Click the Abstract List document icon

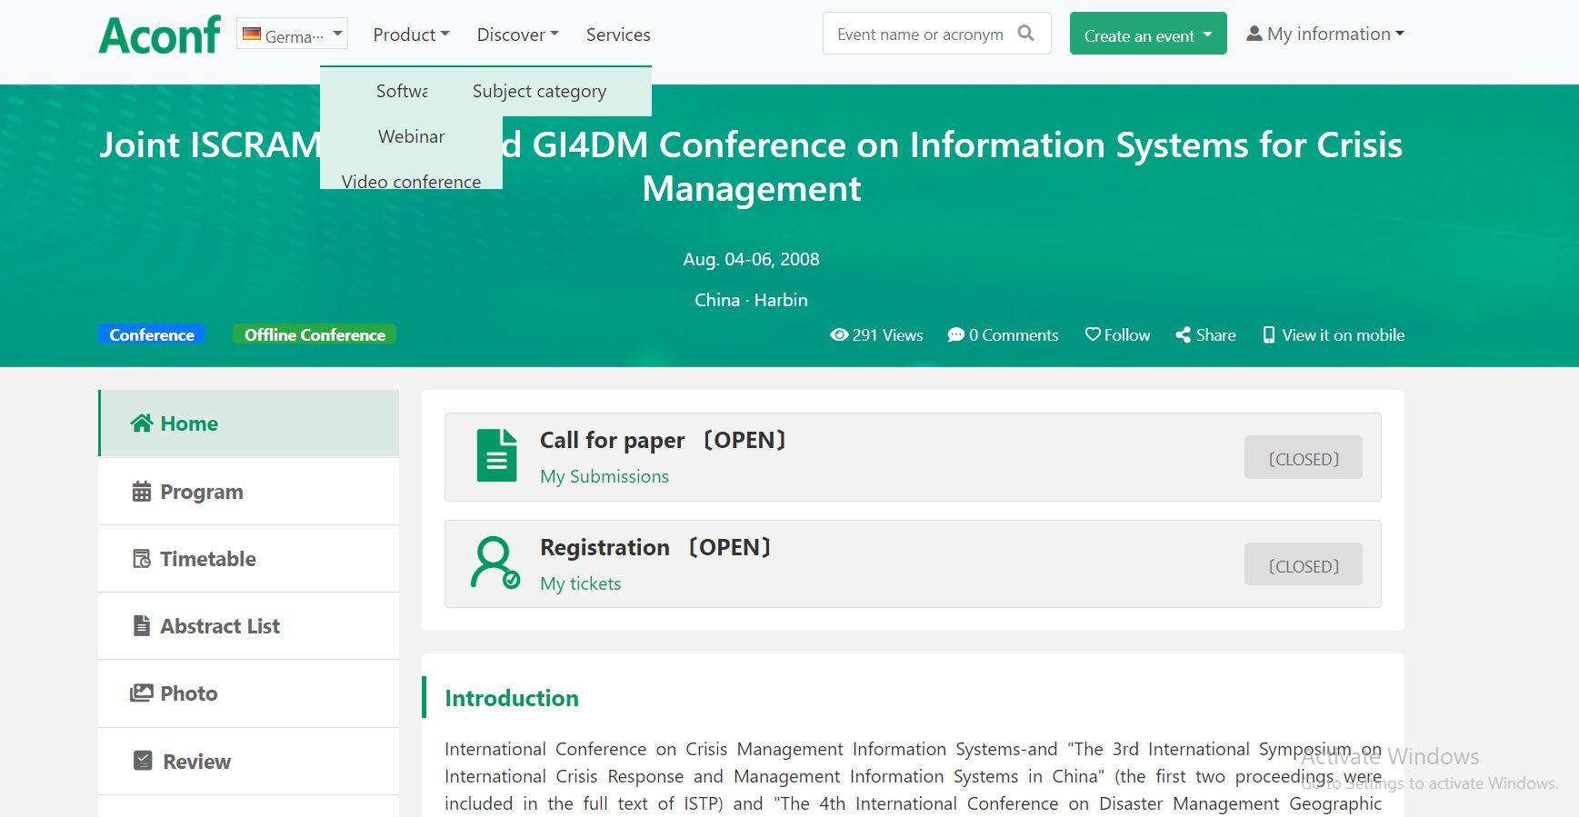(x=142, y=625)
